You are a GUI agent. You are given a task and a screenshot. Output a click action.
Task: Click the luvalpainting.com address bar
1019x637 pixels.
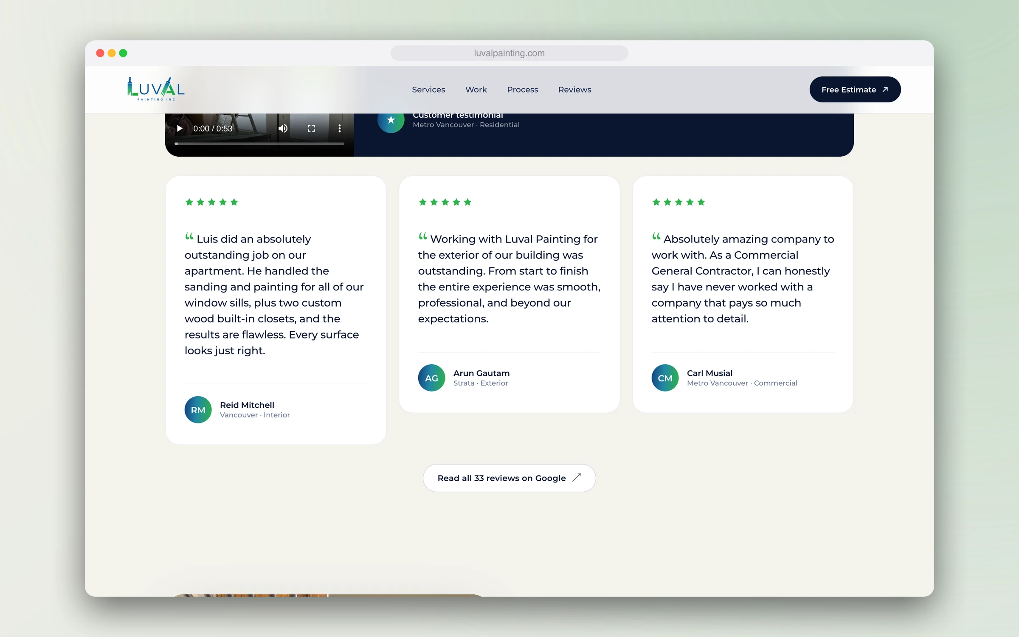click(x=509, y=53)
